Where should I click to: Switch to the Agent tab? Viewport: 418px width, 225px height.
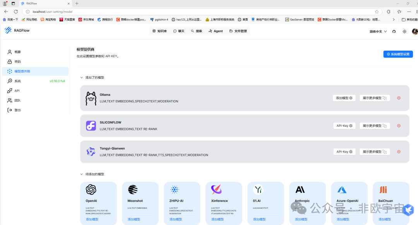coord(216,31)
